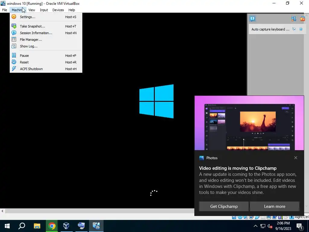Close the Machine menu via its title
Viewport: 309px width, 232px height.
pos(18,10)
